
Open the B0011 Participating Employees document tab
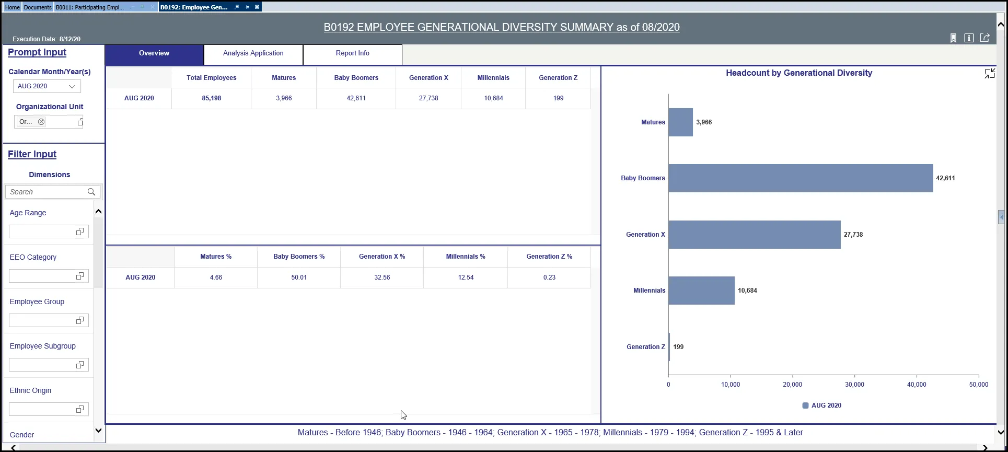89,7
